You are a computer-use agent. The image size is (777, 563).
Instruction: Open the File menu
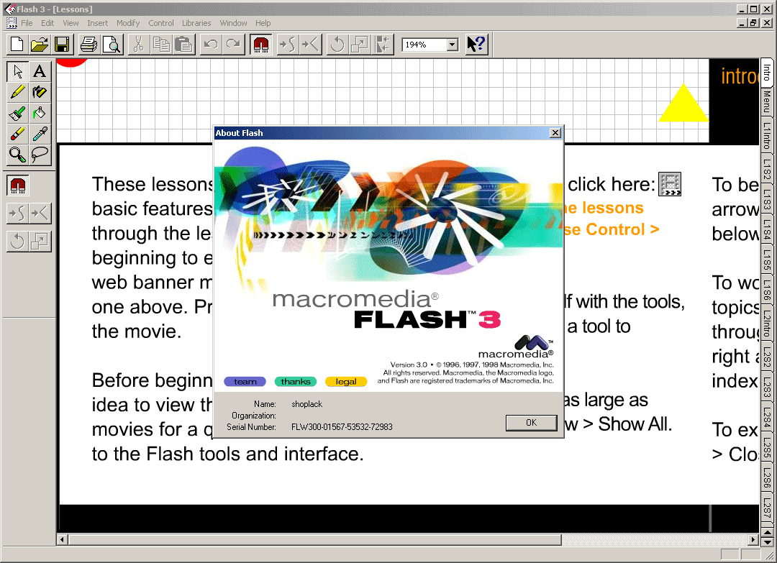tap(27, 23)
